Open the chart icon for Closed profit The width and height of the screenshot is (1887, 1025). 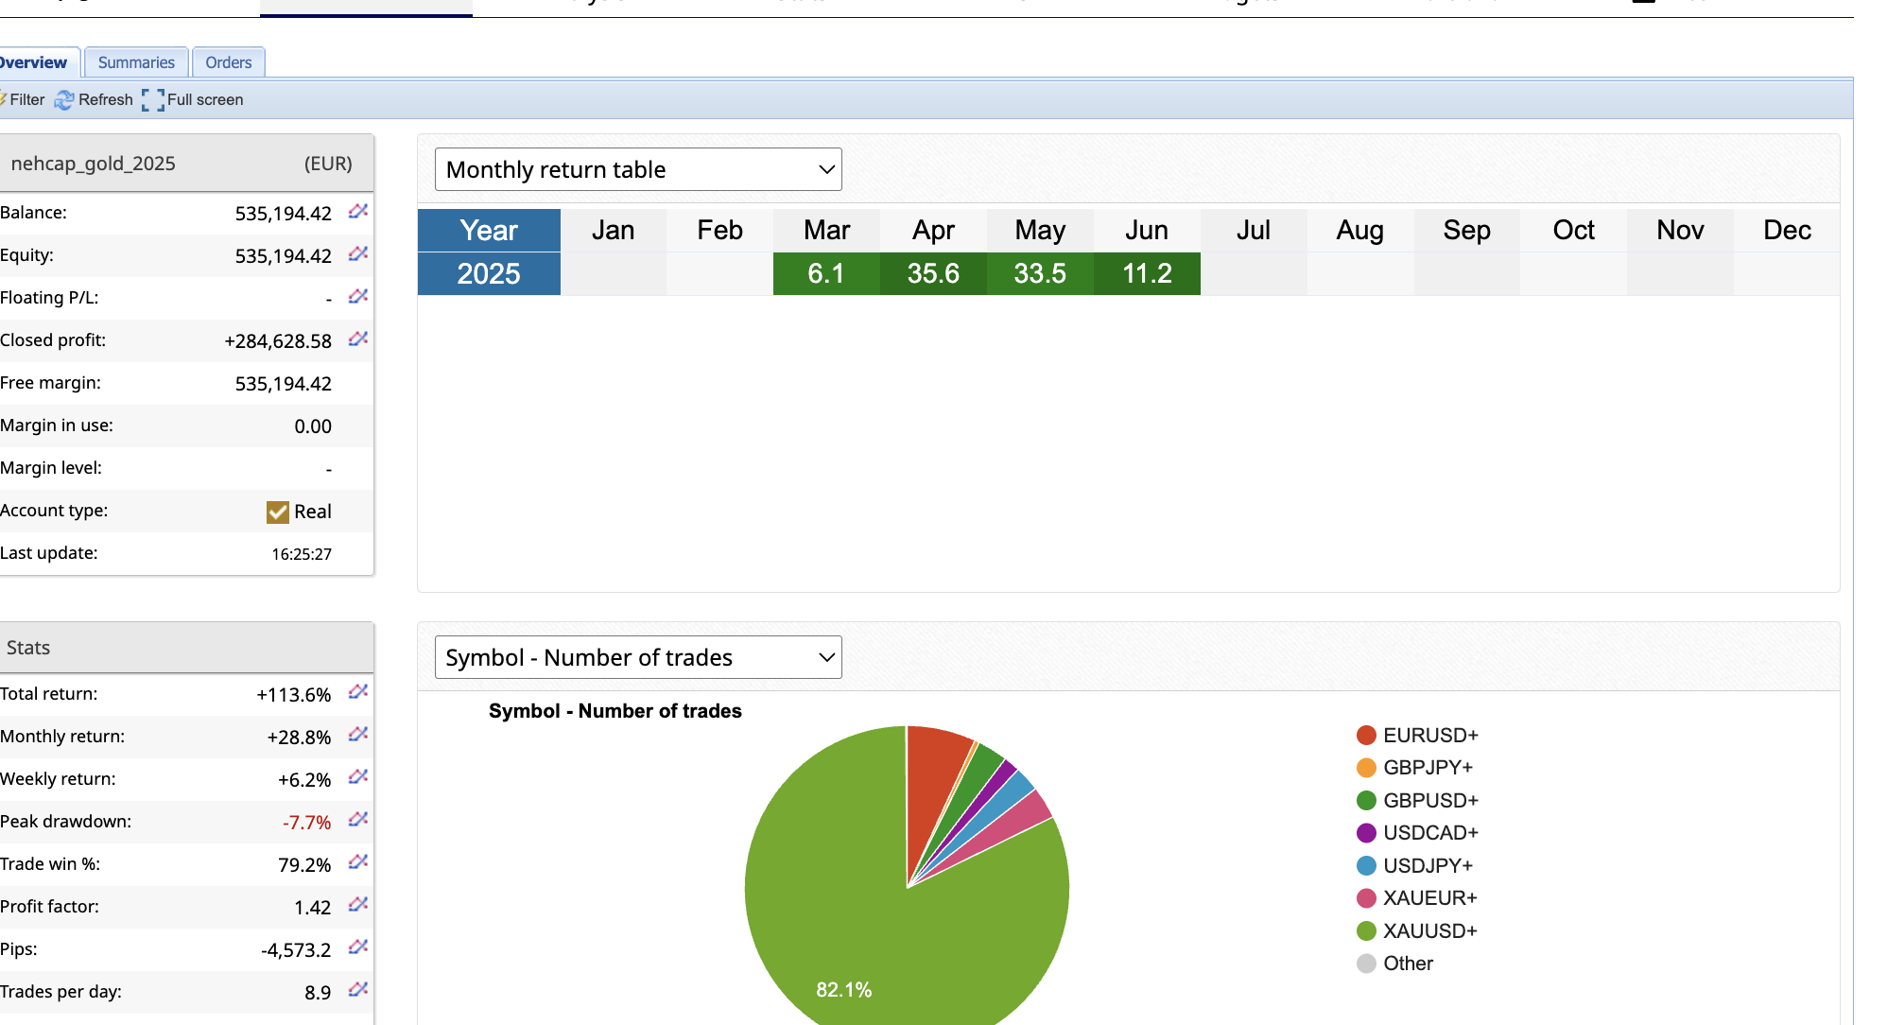pyautogui.click(x=357, y=339)
